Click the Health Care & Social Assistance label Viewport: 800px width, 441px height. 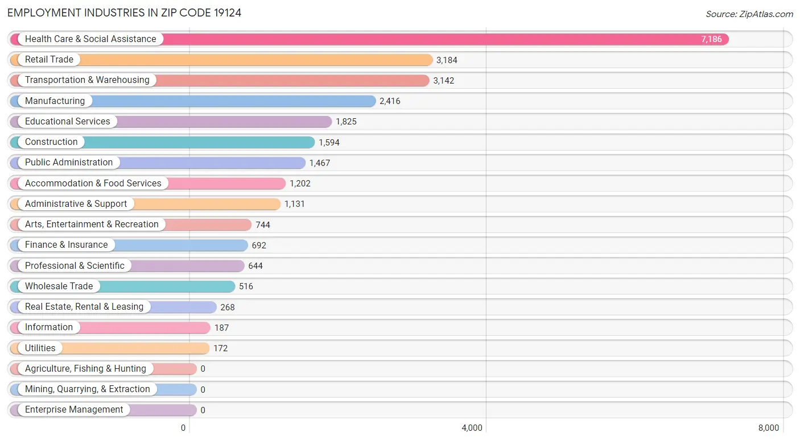[x=90, y=39]
